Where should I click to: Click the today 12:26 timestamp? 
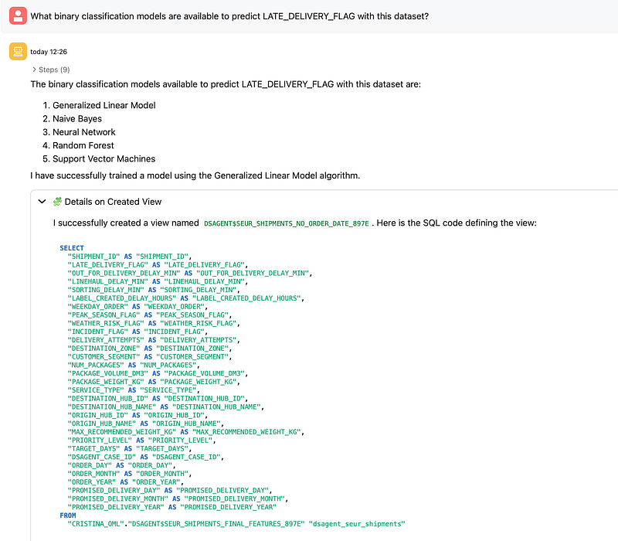coord(50,52)
